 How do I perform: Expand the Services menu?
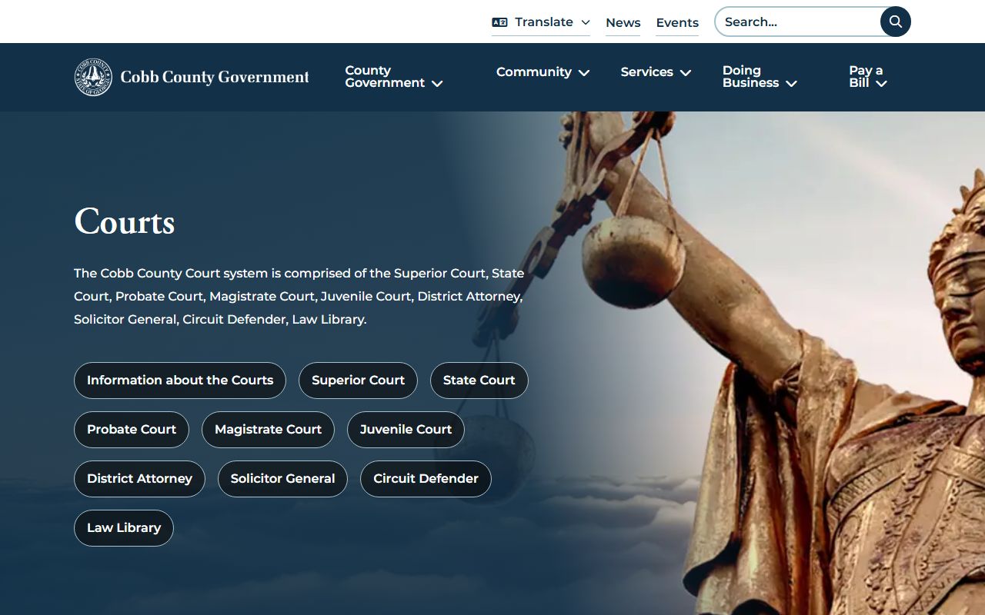(x=656, y=72)
